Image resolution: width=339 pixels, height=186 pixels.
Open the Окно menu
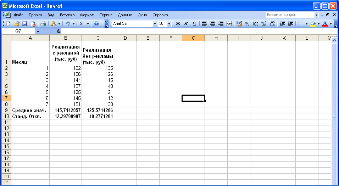(142, 15)
